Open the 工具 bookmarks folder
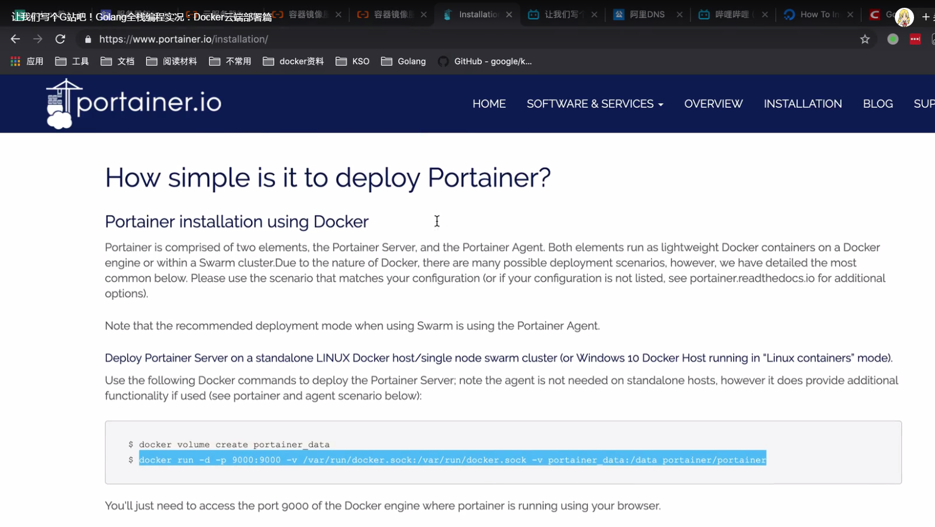This screenshot has width=935, height=527. pos(72,61)
